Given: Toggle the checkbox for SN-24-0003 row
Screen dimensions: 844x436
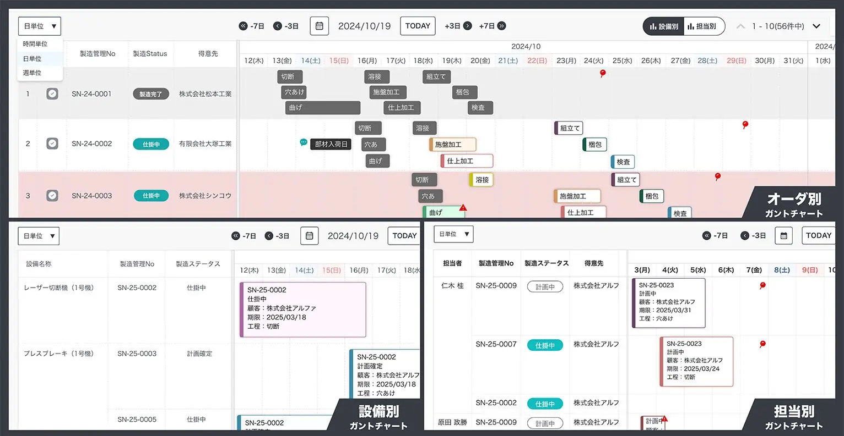Looking at the screenshot, I should point(52,195).
